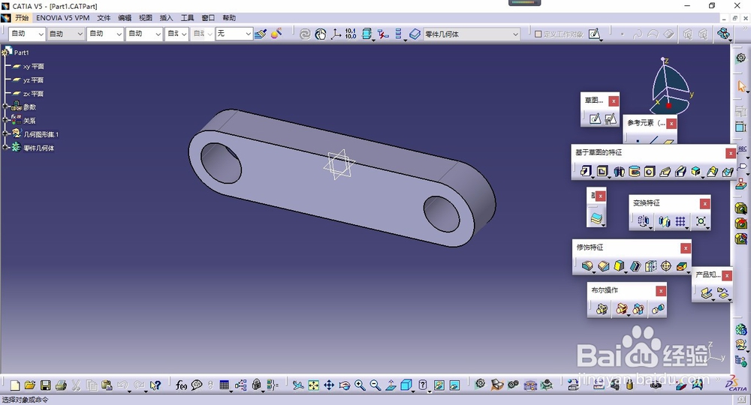Select the xy 平面 tree item
The image size is (751, 405).
[29, 67]
